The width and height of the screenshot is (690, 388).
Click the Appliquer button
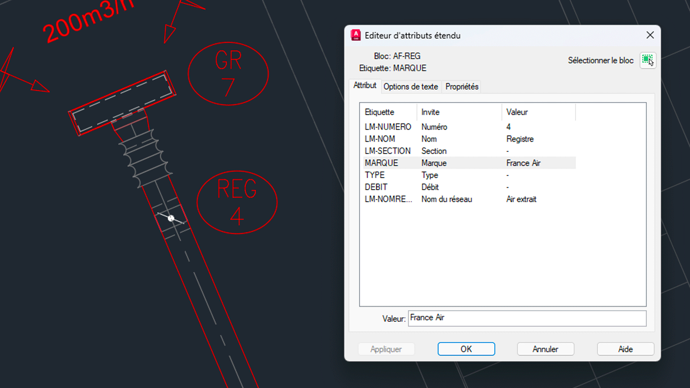coord(386,349)
